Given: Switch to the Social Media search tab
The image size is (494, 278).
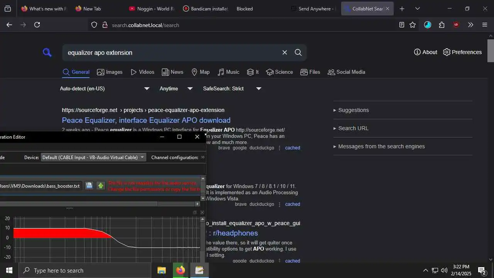Looking at the screenshot, I should [346, 72].
